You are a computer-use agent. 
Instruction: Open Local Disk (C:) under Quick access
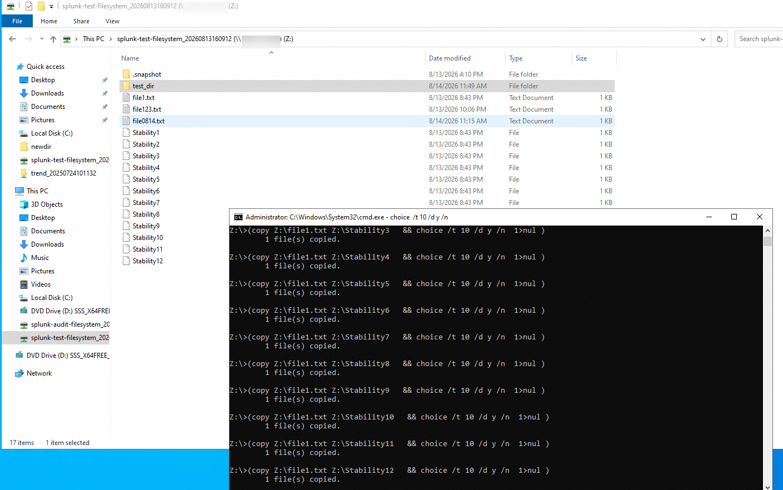point(52,133)
